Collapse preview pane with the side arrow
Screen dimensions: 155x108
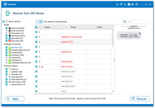click(x=114, y=60)
